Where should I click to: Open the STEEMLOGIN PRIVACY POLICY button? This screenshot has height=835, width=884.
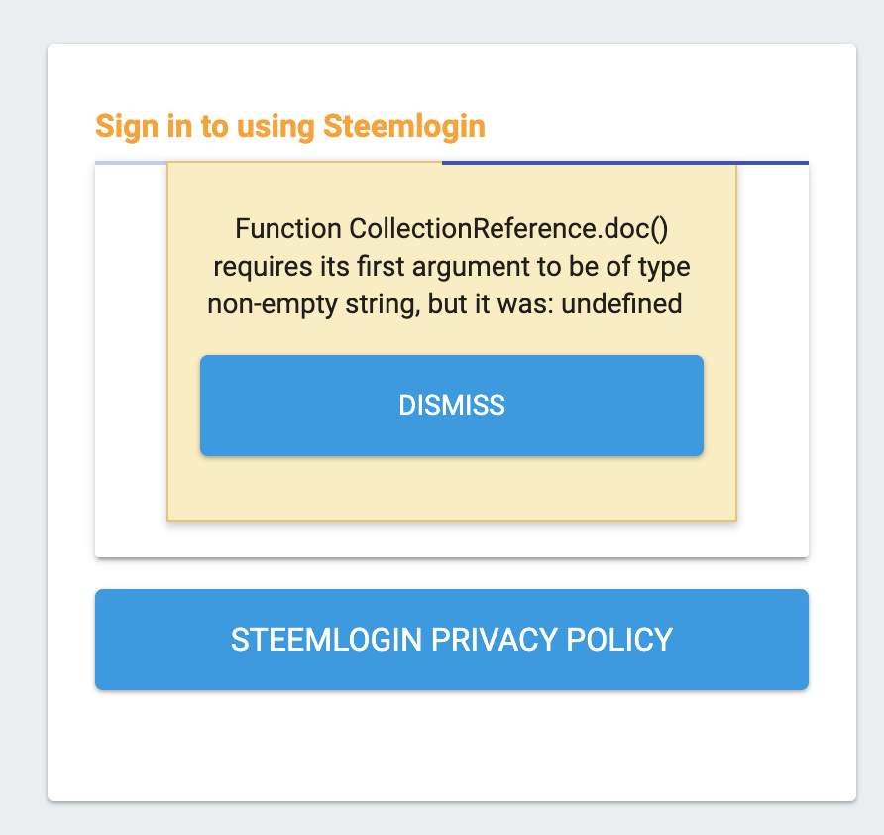coord(451,640)
